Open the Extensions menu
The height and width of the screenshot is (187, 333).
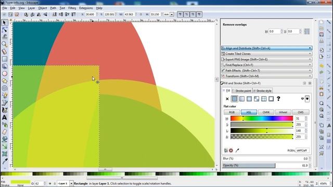pyautogui.click(x=86, y=8)
